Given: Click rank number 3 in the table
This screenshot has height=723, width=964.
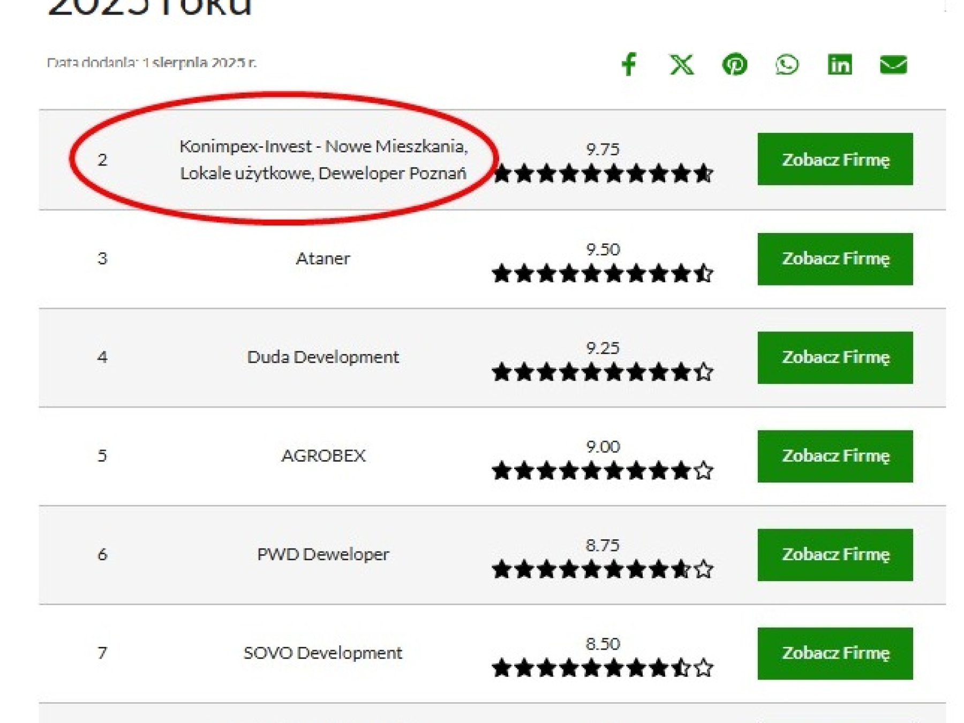Looking at the screenshot, I should pos(102,259).
